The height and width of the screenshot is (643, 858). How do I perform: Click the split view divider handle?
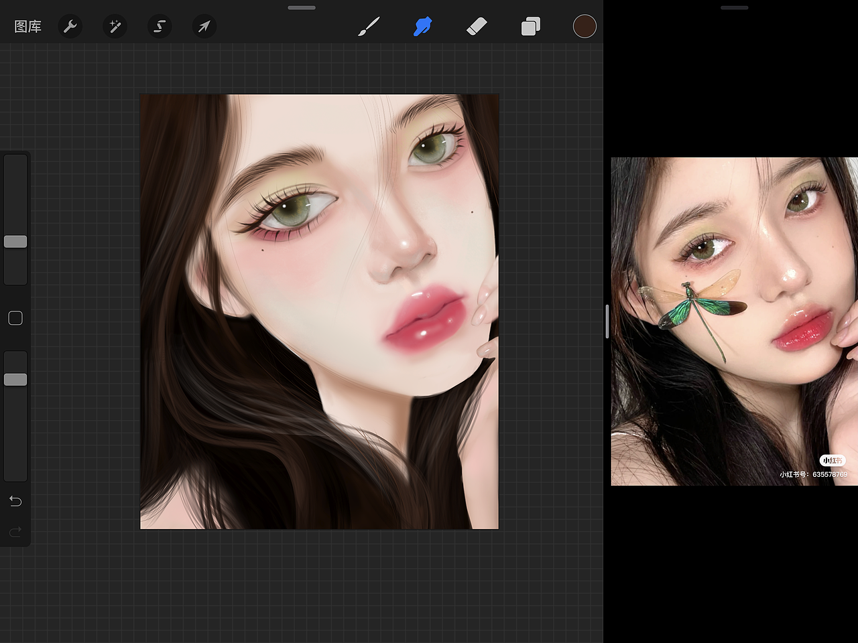click(607, 321)
